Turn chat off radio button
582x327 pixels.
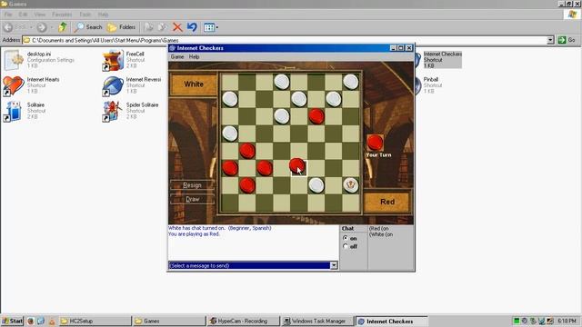coord(346,246)
